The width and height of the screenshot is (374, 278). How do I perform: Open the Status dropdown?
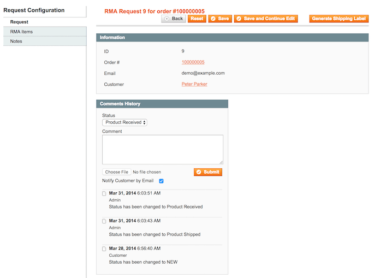(124, 122)
